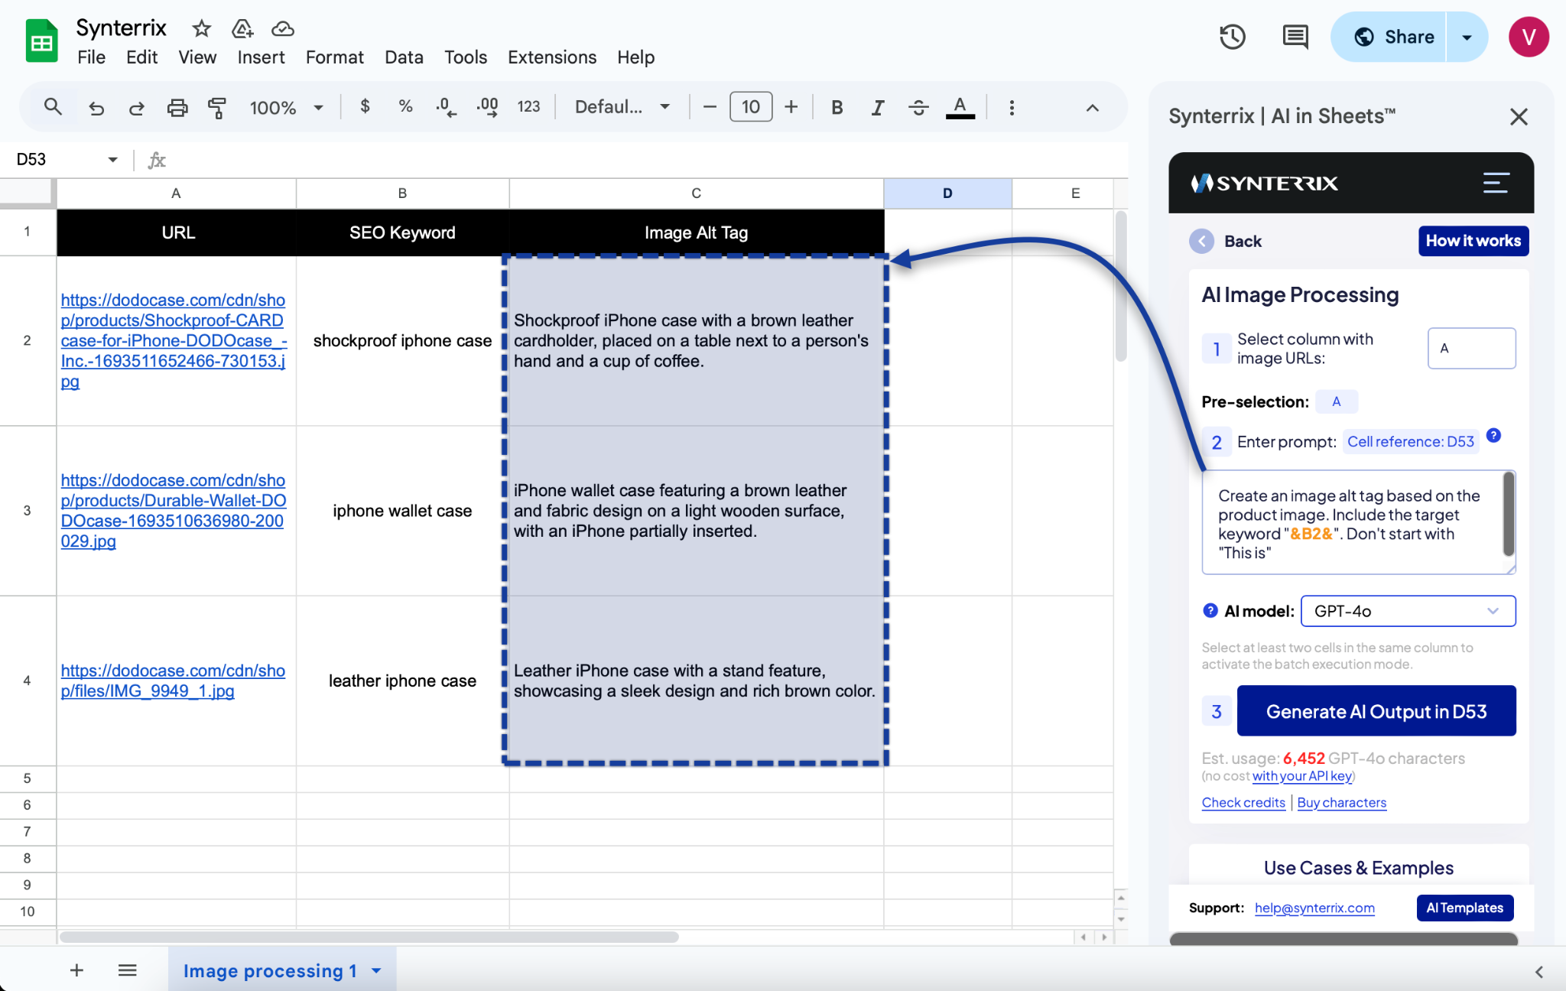Activate the paint format tool

point(217,108)
